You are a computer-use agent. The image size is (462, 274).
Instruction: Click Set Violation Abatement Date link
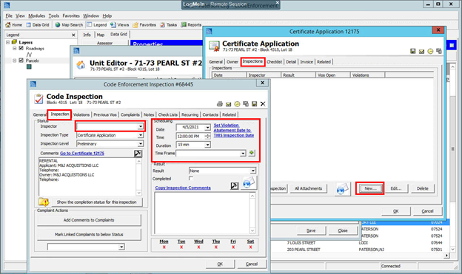pyautogui.click(x=234, y=130)
